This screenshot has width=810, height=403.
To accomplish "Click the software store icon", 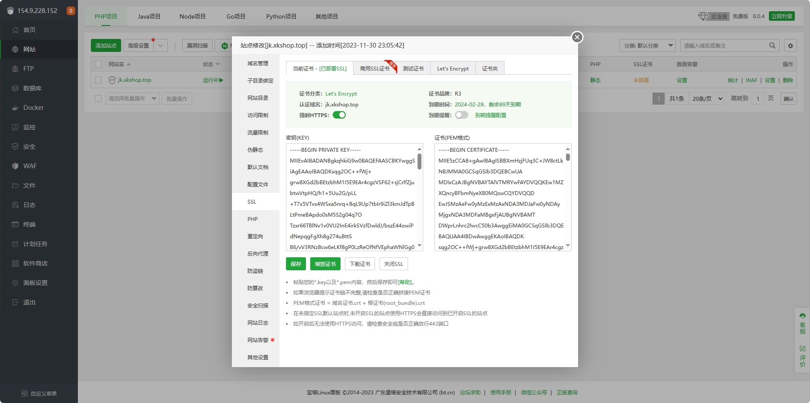I will (15, 263).
